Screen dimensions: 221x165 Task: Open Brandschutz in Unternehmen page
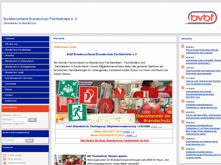point(25,61)
